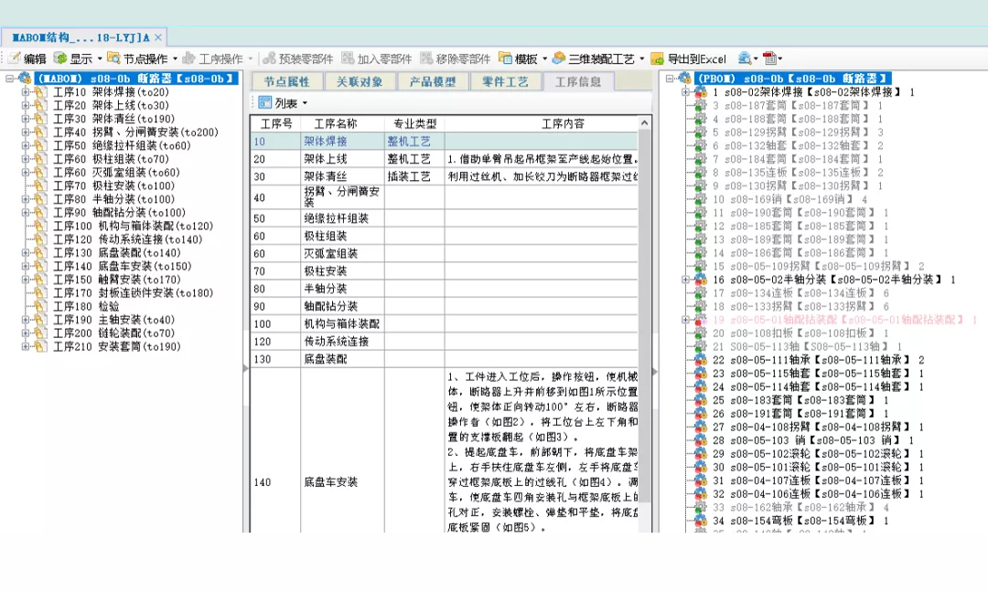Screen dimensions: 988x592
Task: Click gear icon of s08-187套筒 part
Action: 700,106
